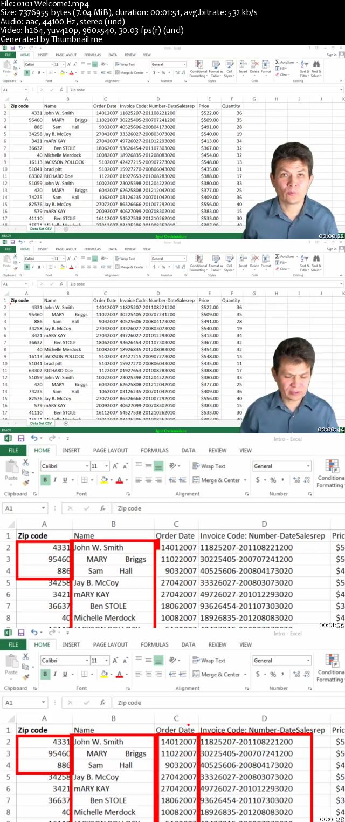Toggle Bold in the 00:01:06 frame

45,480
